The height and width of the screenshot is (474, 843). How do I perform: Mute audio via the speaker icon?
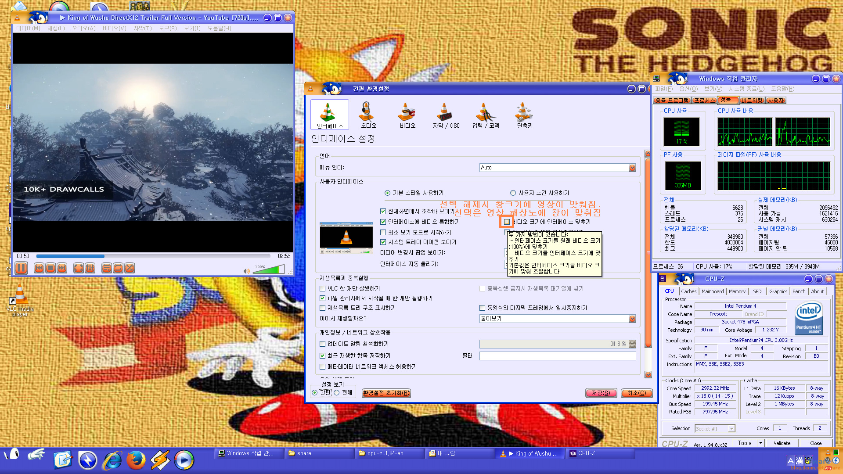click(x=246, y=271)
